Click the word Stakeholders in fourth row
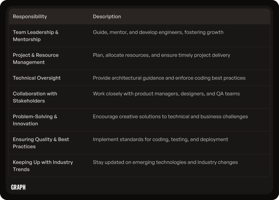This screenshot has width=279, height=200. click(29, 101)
